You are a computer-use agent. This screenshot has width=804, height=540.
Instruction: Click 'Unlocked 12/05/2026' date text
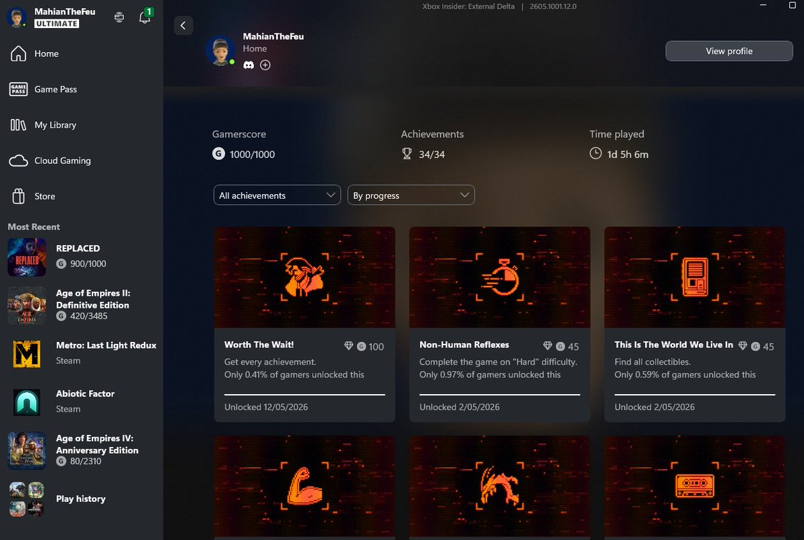pyautogui.click(x=266, y=407)
